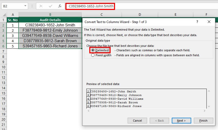
Task: Click Sr. No cell containing 3
Action: pos(13,36)
